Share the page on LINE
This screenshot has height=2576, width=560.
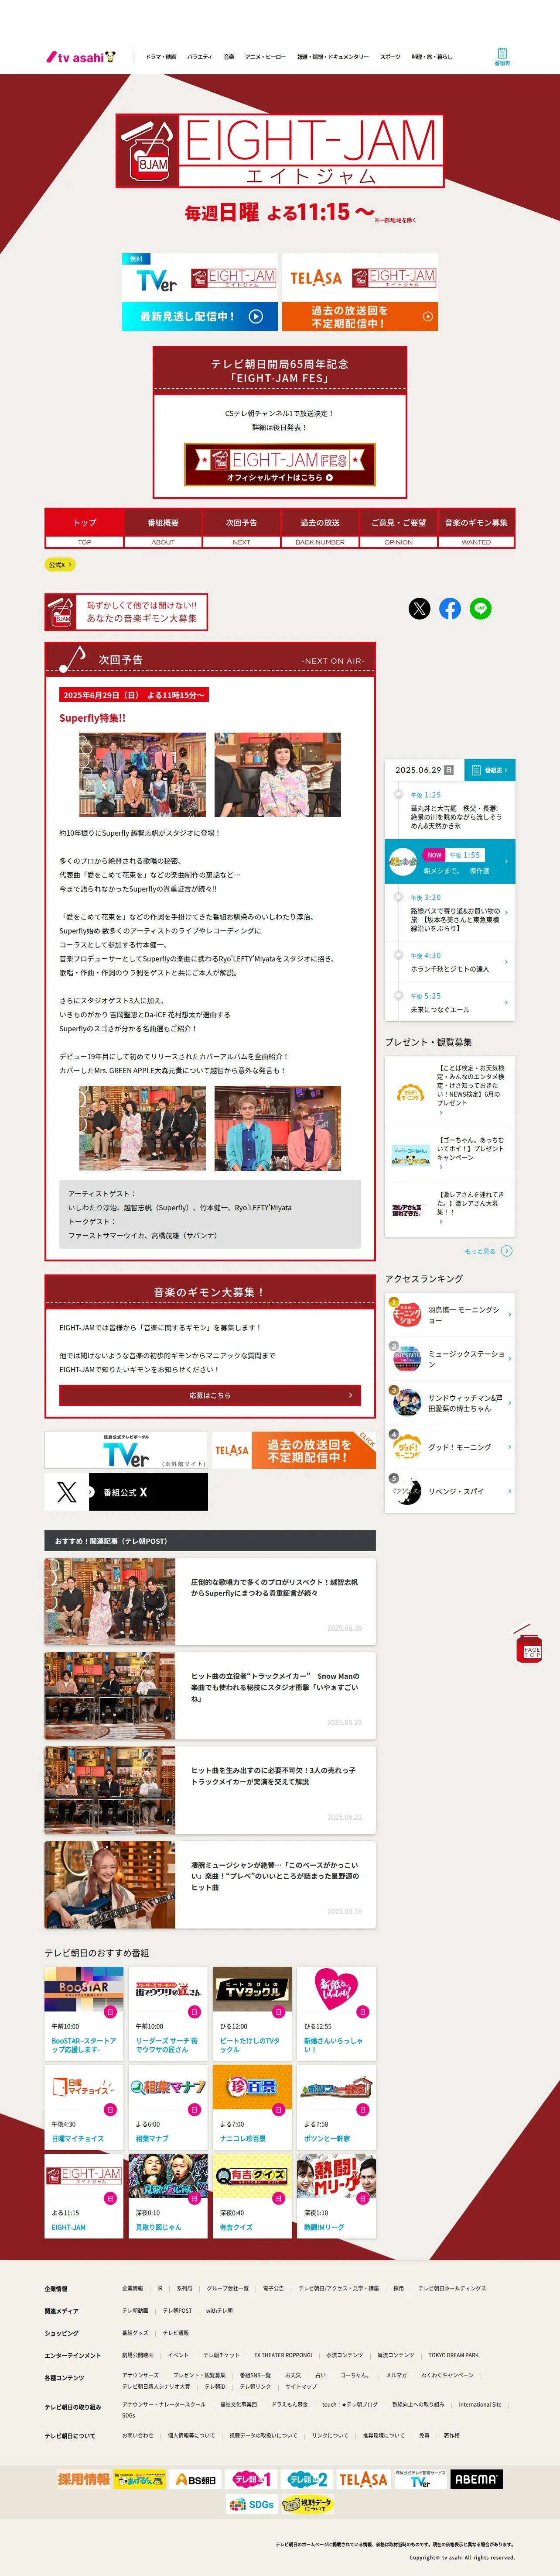coord(480,608)
